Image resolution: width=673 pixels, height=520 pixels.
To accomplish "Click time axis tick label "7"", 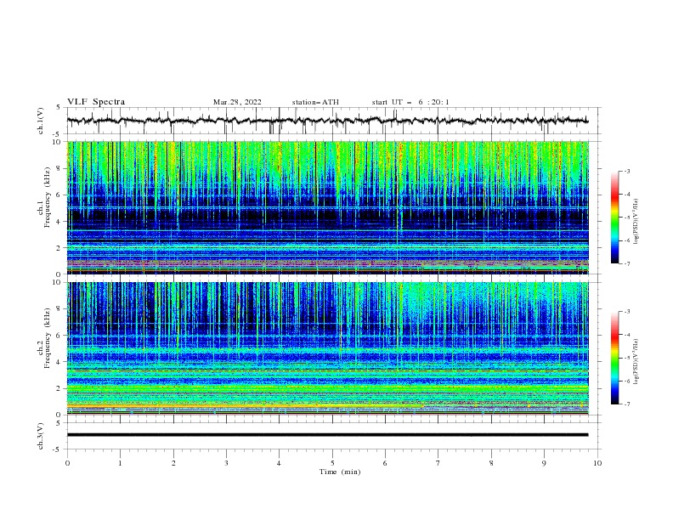I will point(438,463).
